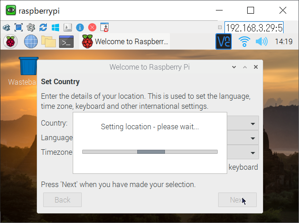Screen dimensions: 299x223
Task: Send the Windows Start key to remote
Action: click(55, 27)
